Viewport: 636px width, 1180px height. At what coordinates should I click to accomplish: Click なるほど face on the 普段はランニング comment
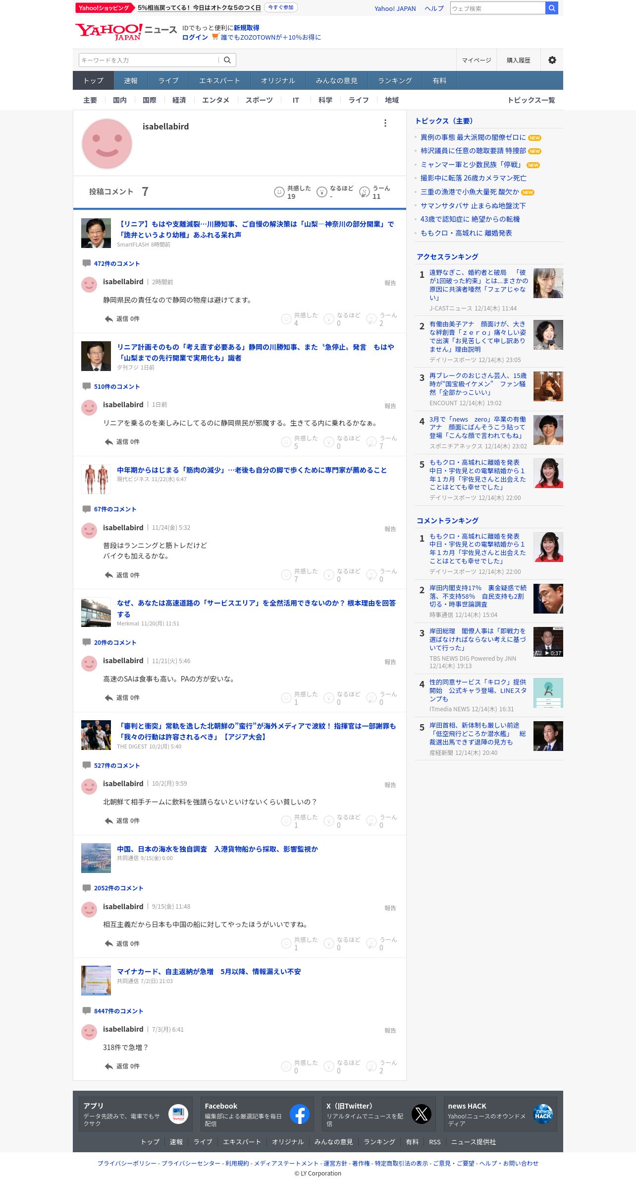328,575
